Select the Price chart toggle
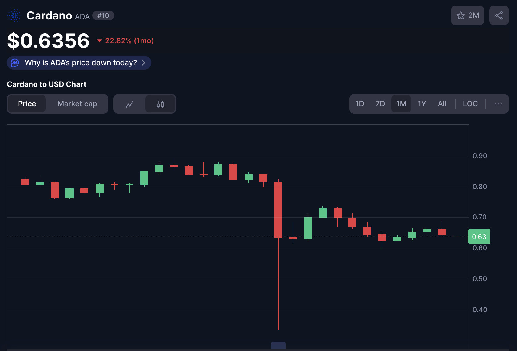Viewport: 517px width, 351px height. (x=27, y=104)
